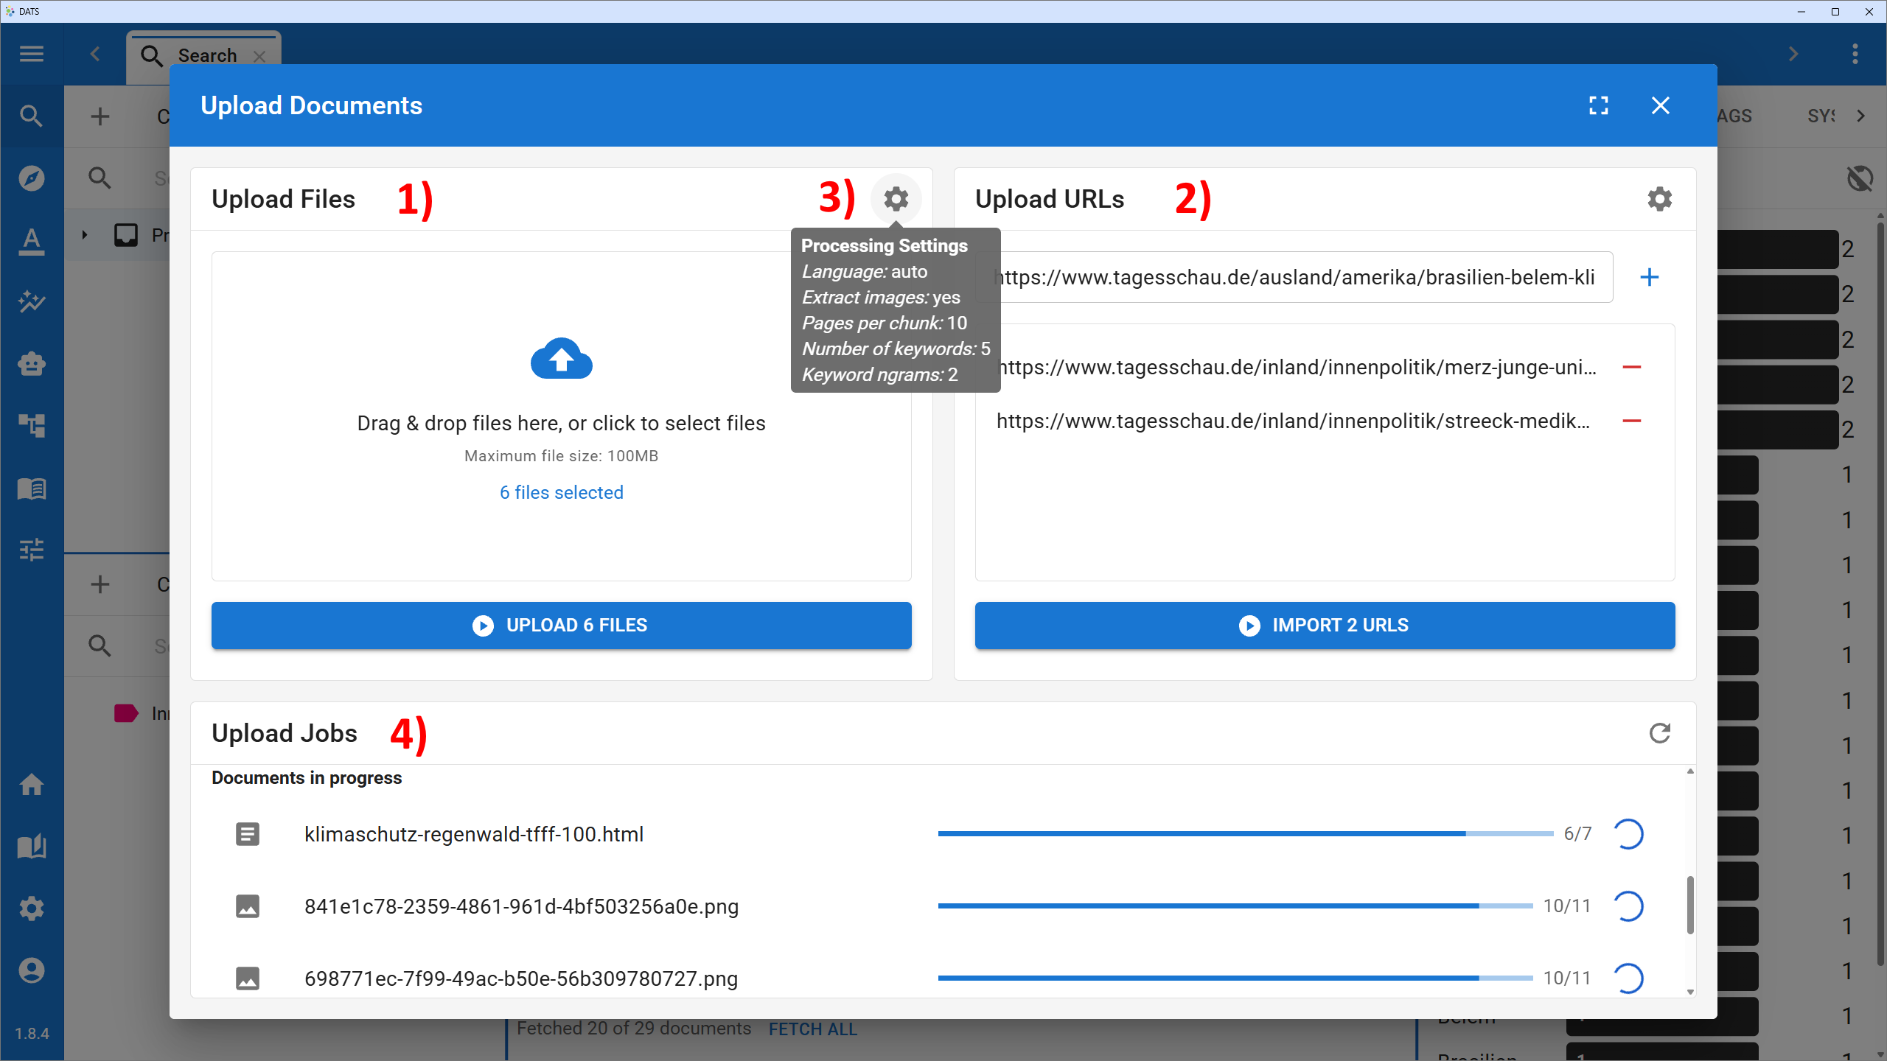
Task: Click the Documents in progress heading
Action: pos(307,778)
